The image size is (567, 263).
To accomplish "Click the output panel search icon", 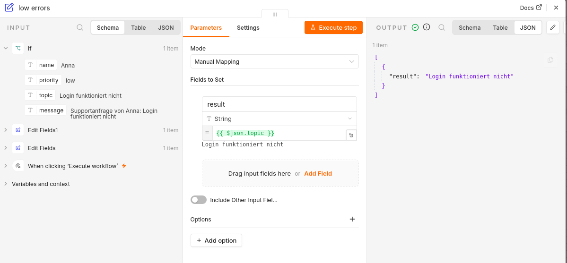I will 442,27.
